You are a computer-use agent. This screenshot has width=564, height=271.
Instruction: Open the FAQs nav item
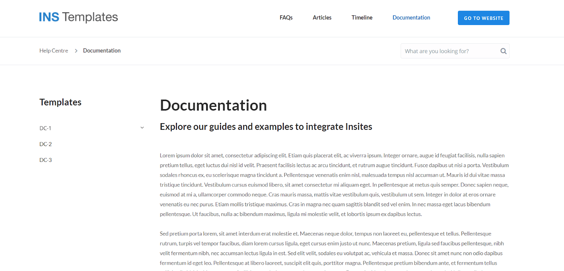point(286,18)
